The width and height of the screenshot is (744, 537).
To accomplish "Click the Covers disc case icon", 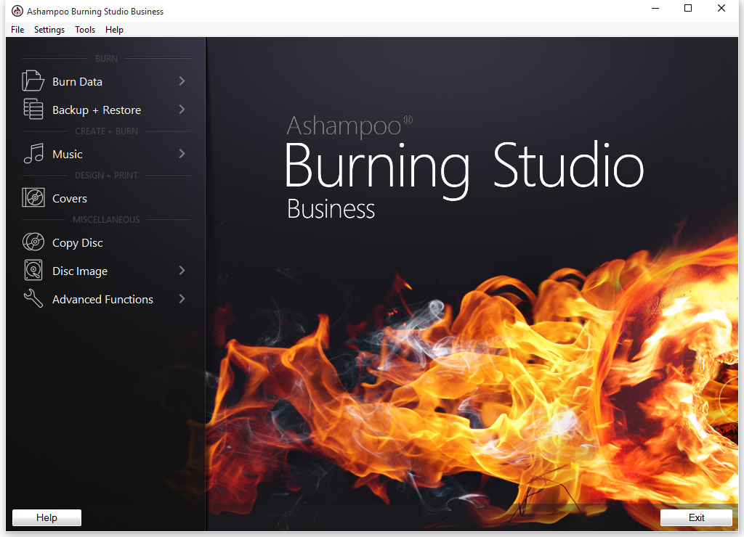I will tap(33, 197).
